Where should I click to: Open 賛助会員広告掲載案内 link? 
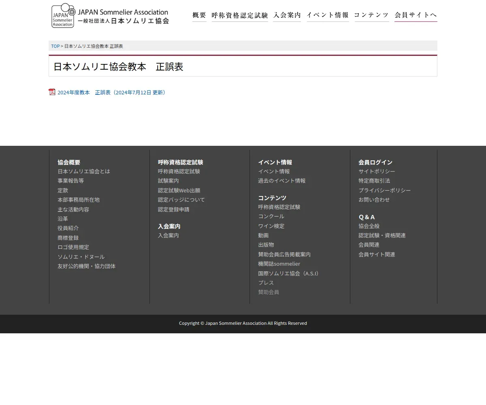[x=284, y=254]
